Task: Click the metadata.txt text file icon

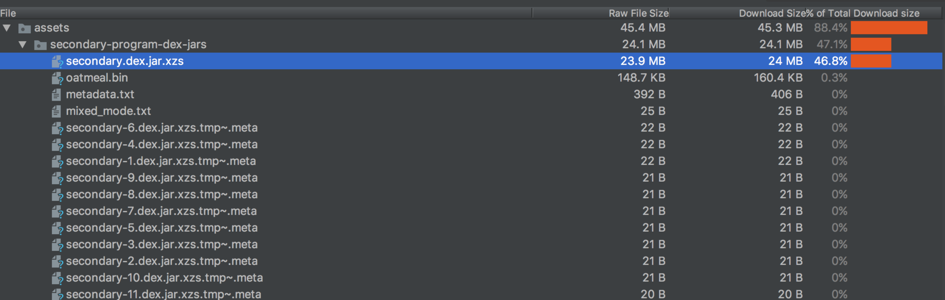Action: pyautogui.click(x=56, y=95)
